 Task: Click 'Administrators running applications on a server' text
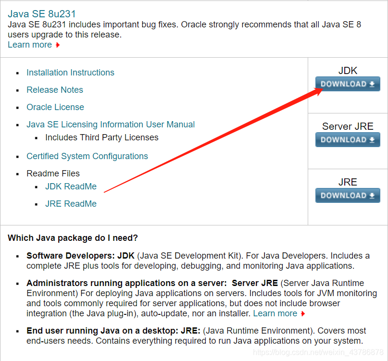[x=126, y=283]
